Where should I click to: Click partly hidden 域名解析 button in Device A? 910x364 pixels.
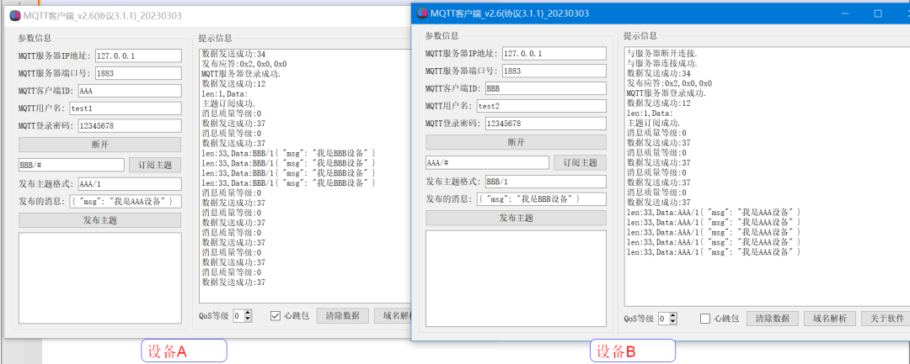(393, 316)
